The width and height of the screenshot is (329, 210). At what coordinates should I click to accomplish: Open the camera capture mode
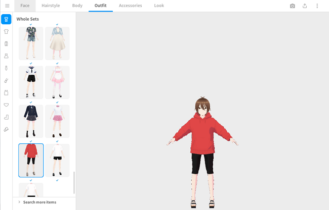click(x=293, y=6)
